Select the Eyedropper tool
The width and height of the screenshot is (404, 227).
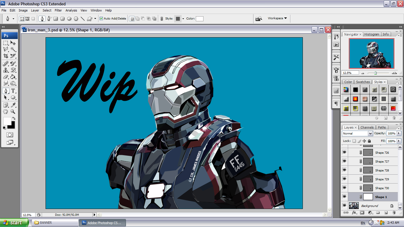pos(13,105)
